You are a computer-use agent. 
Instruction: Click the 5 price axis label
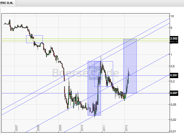(x=172, y=28)
